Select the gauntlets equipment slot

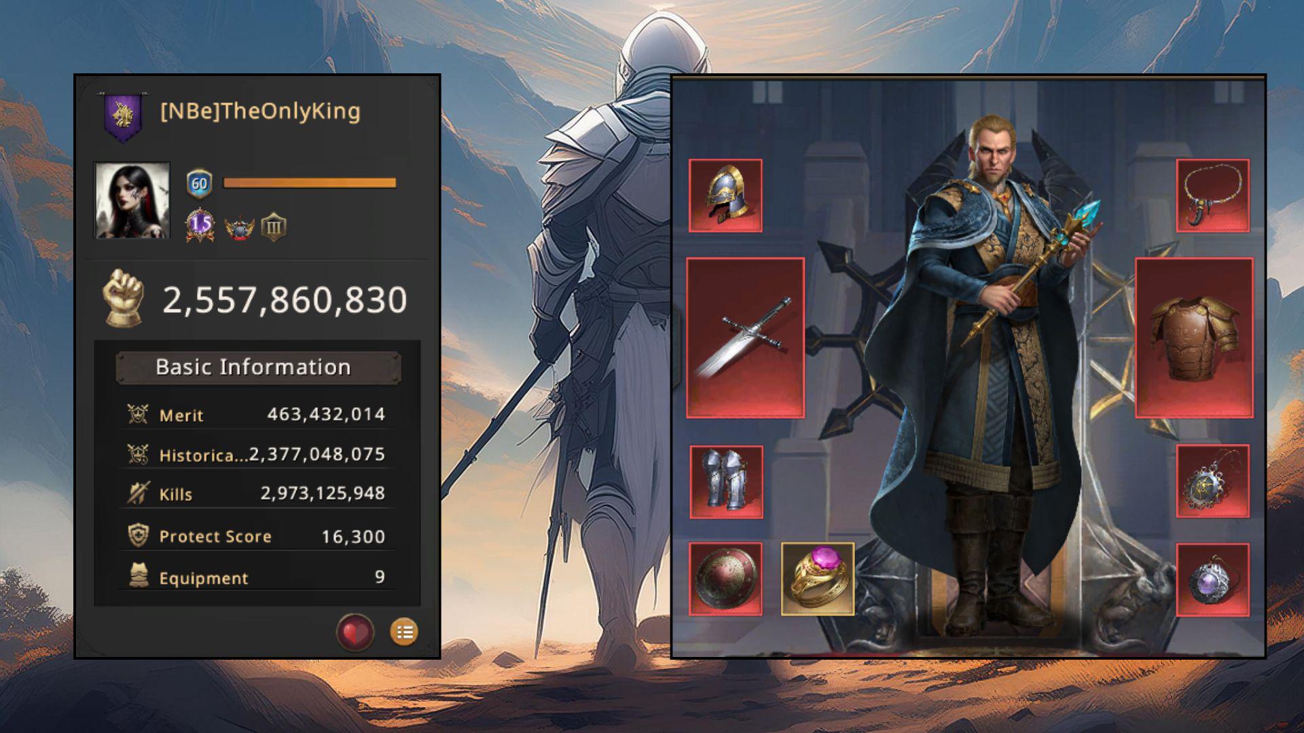tap(726, 482)
